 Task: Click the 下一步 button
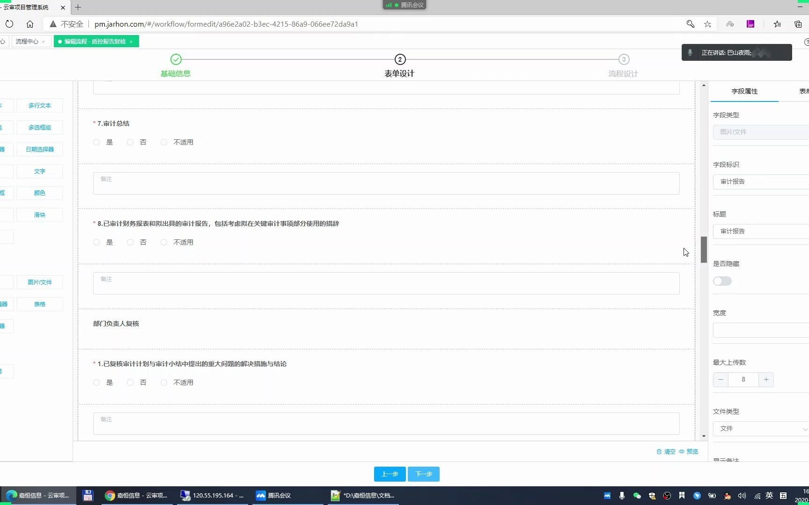coord(424,474)
